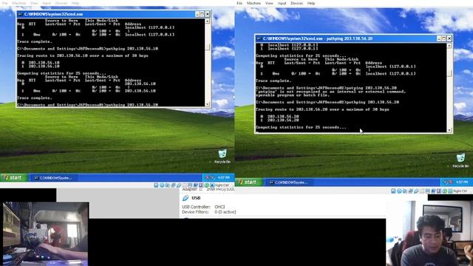Open Devices menu of right VirtualBox window

click(x=296, y=3)
